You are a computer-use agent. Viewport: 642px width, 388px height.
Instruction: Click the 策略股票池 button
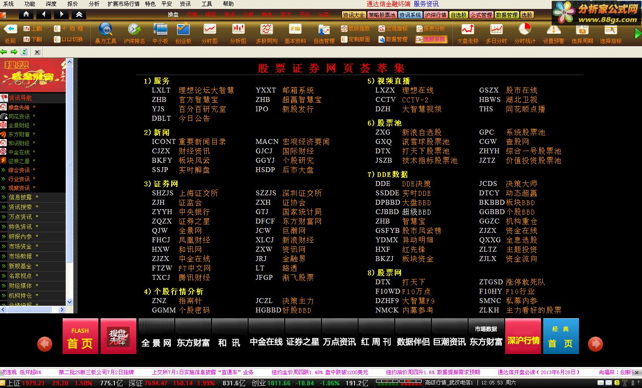click(382, 15)
